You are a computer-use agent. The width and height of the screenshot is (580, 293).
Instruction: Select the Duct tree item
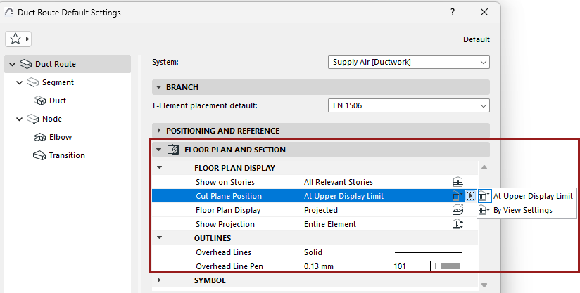point(57,100)
